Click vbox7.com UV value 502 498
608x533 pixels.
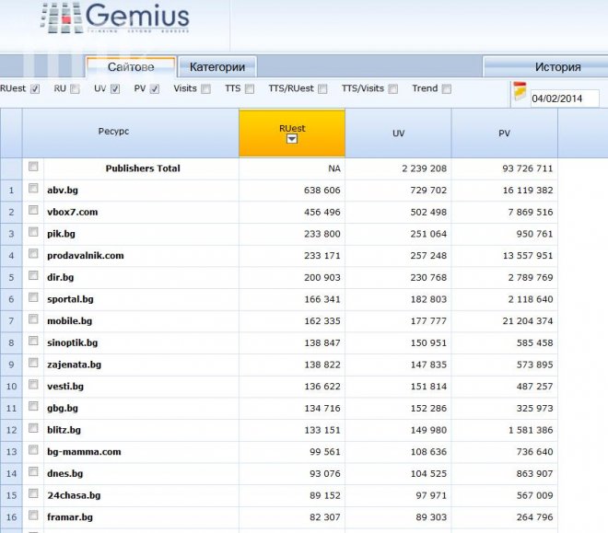click(428, 213)
